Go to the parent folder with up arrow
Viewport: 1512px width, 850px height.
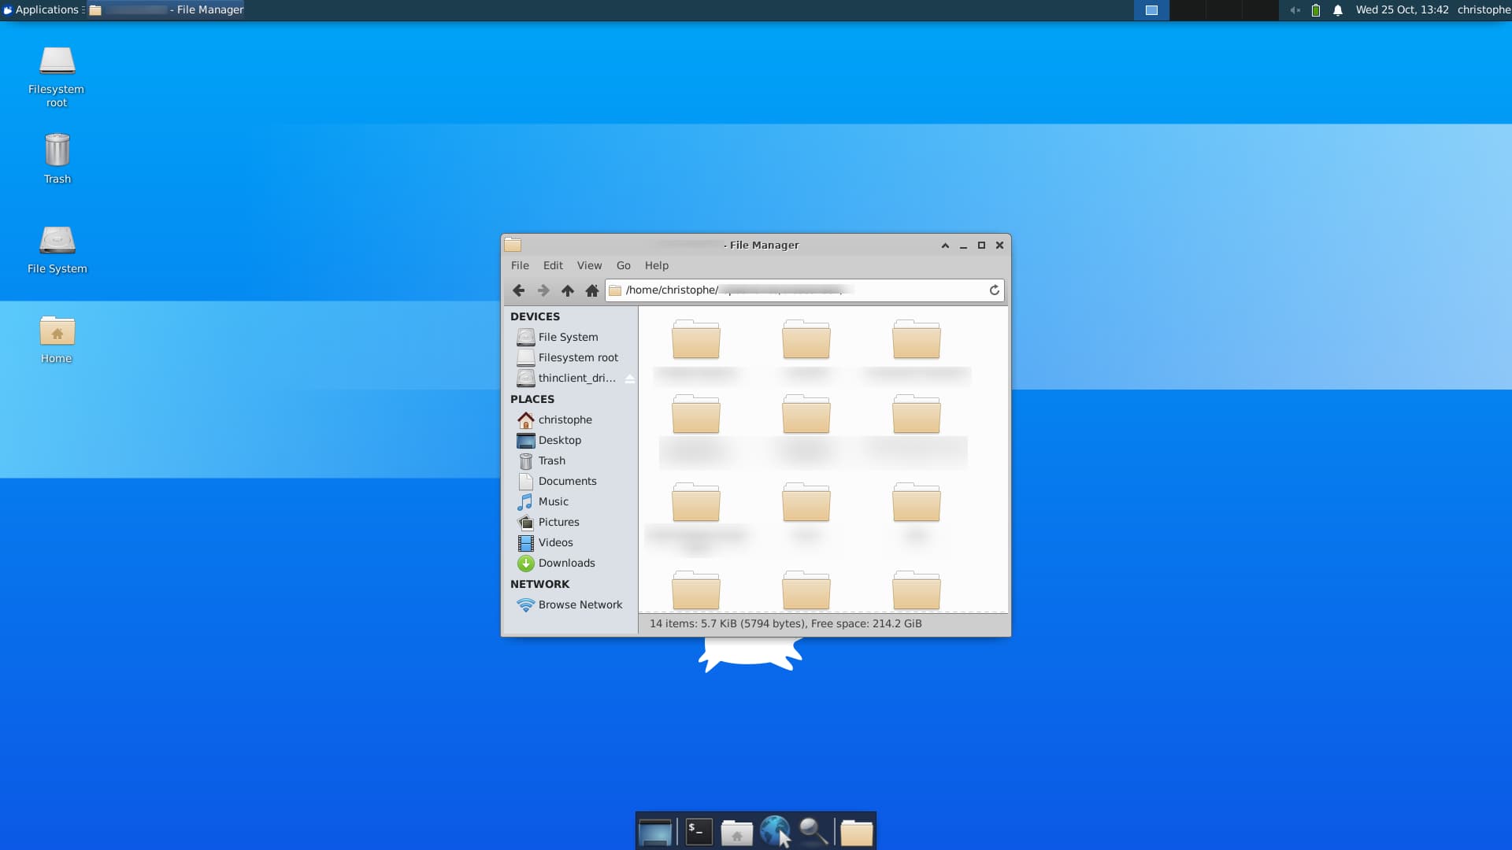[568, 290]
